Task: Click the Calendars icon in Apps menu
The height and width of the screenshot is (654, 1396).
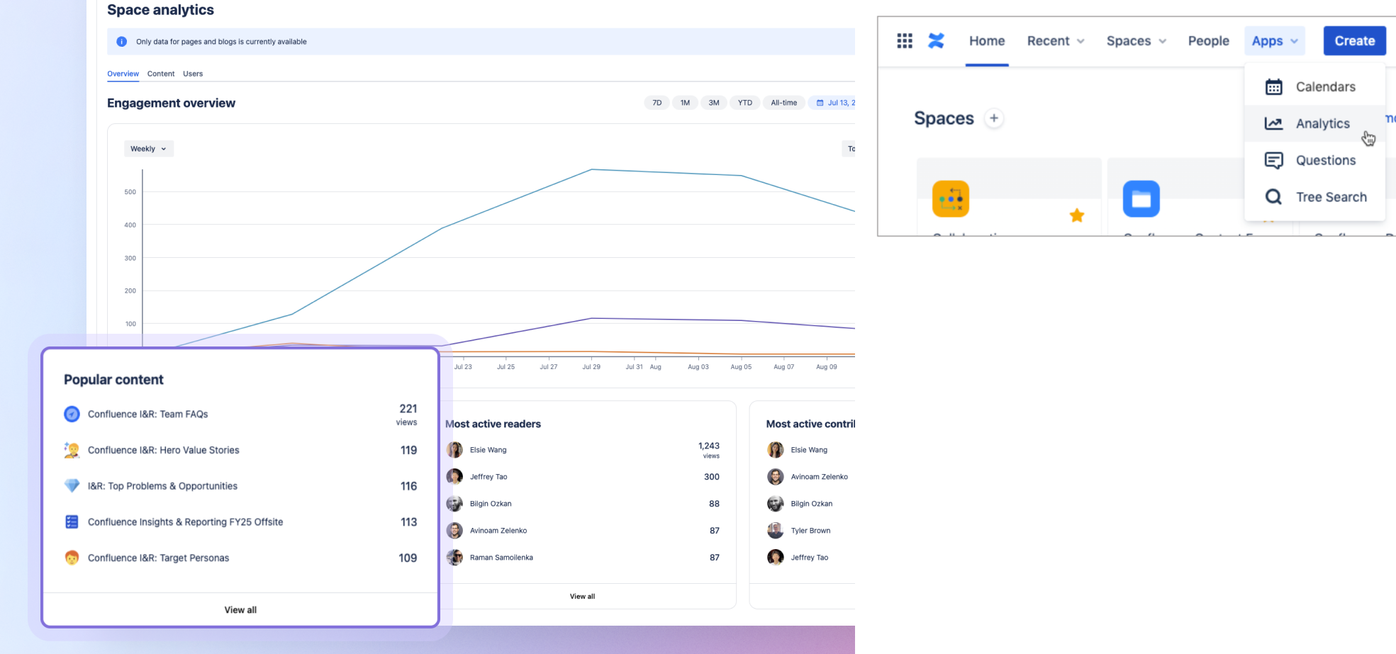Action: [1273, 86]
